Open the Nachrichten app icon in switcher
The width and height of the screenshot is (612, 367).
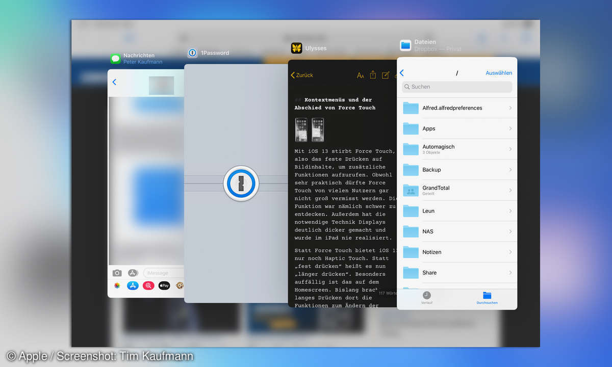[116, 59]
